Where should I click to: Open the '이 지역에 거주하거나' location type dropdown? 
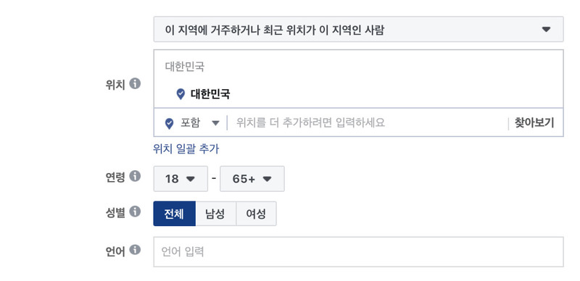pos(358,29)
